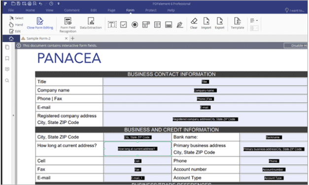
Task: Select the Company name form field
Action: point(205,90)
